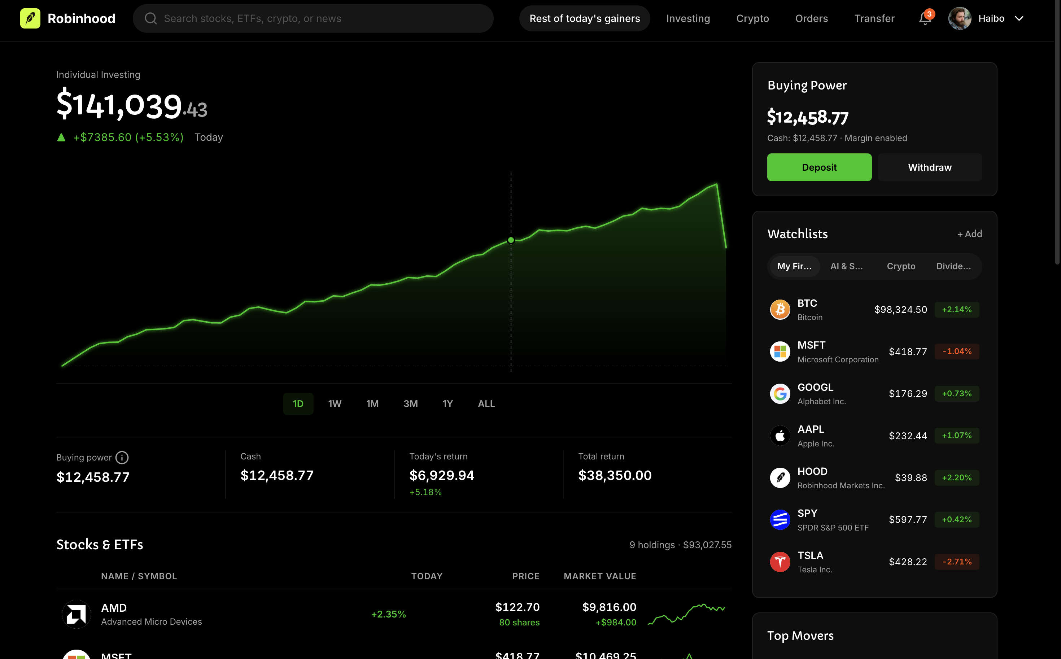Screen dimensions: 1061x659
Task: Expand the Haibo account menu chevron
Action: pyautogui.click(x=1019, y=18)
